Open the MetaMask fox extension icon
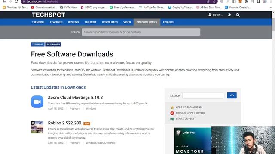The width and height of the screenshot is (275, 154). point(240,1)
